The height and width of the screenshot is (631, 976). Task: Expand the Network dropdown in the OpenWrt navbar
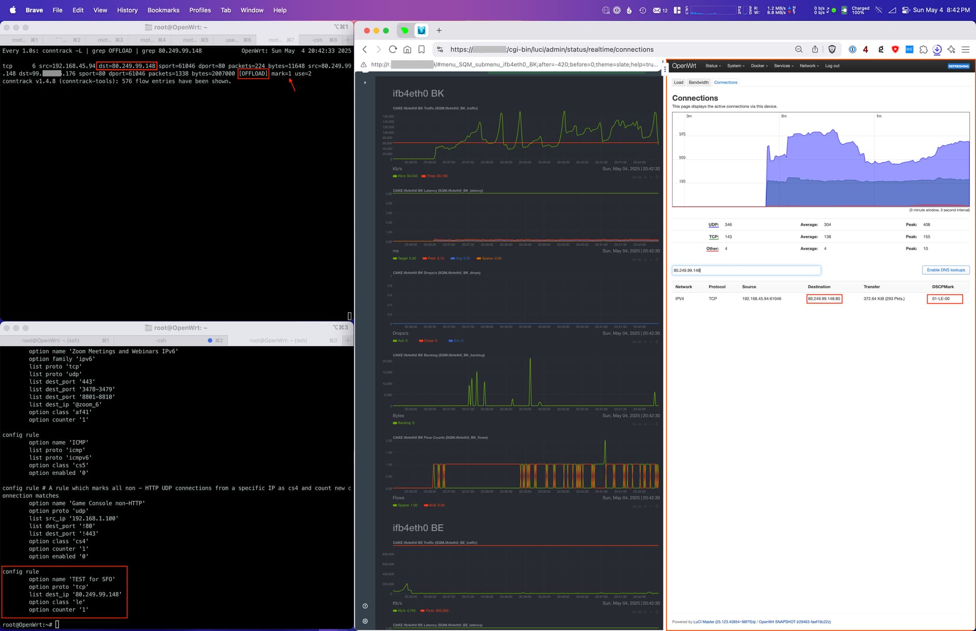pyautogui.click(x=809, y=66)
